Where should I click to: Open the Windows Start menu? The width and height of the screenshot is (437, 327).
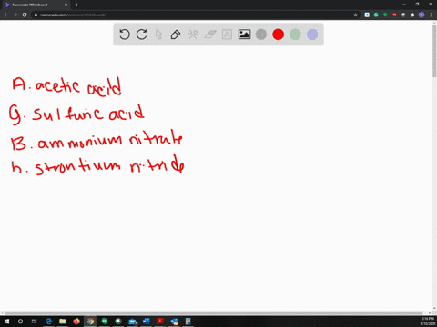click(x=6, y=322)
